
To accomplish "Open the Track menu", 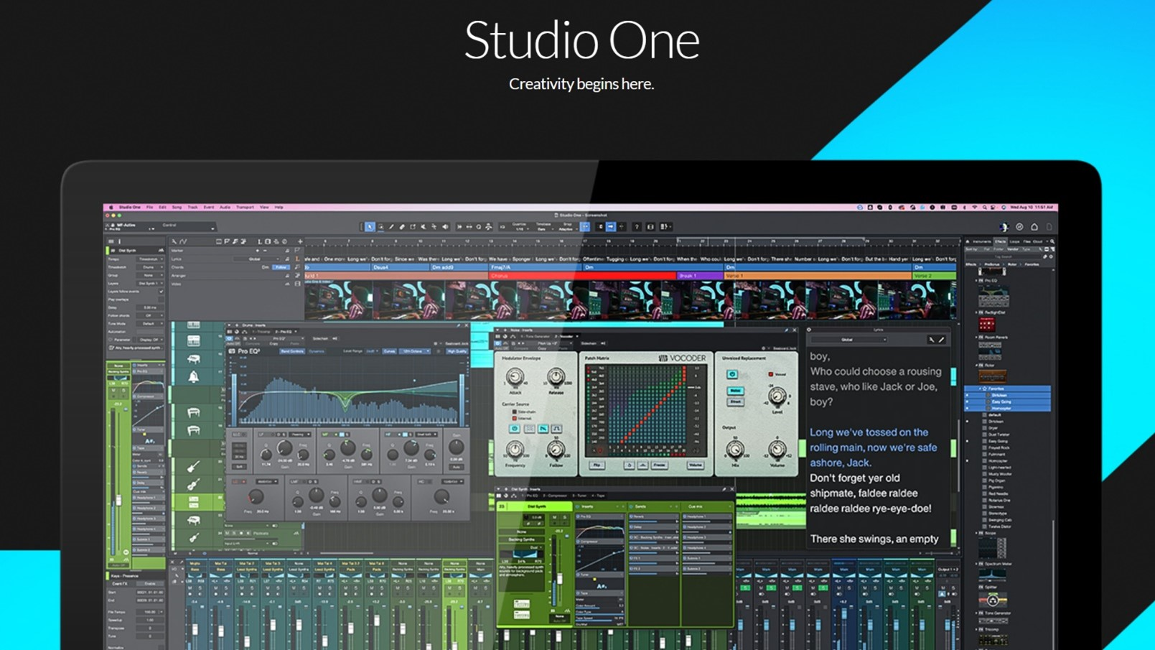I will 192,207.
